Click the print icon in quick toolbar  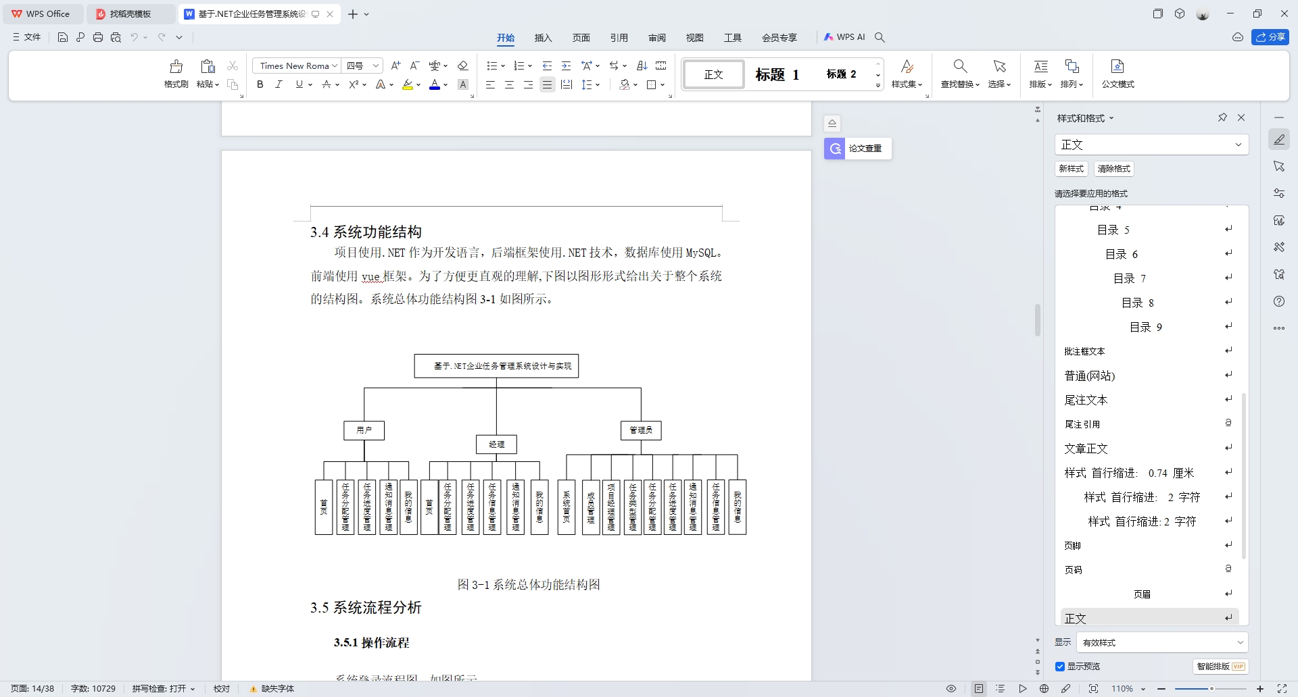point(98,37)
